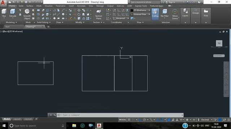231x129 pixels.
Task: Click the Annotation Monitor plus icon
Action: (194, 120)
